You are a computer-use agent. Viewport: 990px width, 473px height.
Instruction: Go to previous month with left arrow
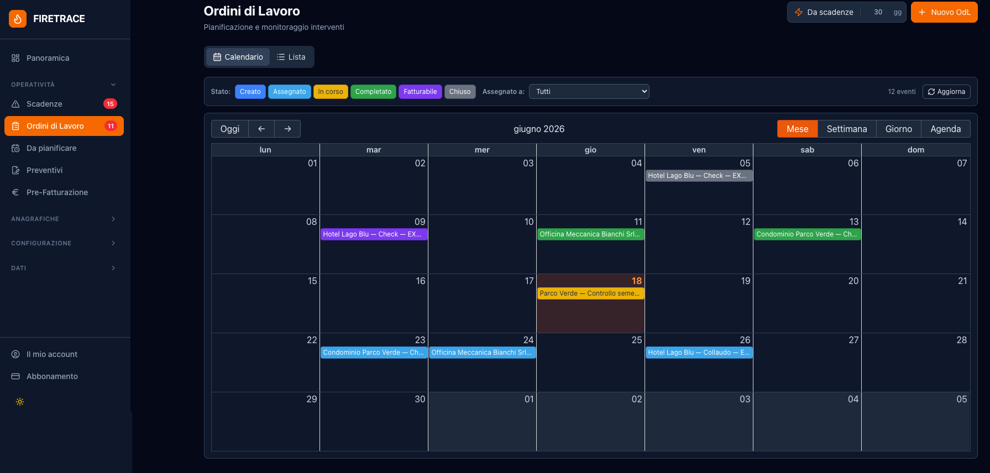(x=261, y=129)
